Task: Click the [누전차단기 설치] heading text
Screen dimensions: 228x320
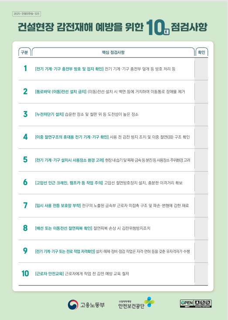Action: 50,114
